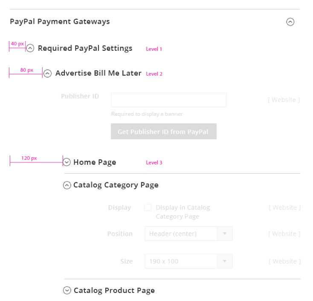The height and width of the screenshot is (301, 313).
Task: Click the Required PayPal Settings heading
Action: (85, 48)
